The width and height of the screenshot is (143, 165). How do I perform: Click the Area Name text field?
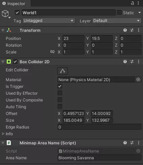[x=99, y=158]
